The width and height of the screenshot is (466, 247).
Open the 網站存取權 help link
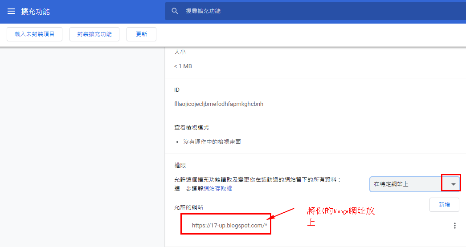click(x=217, y=189)
